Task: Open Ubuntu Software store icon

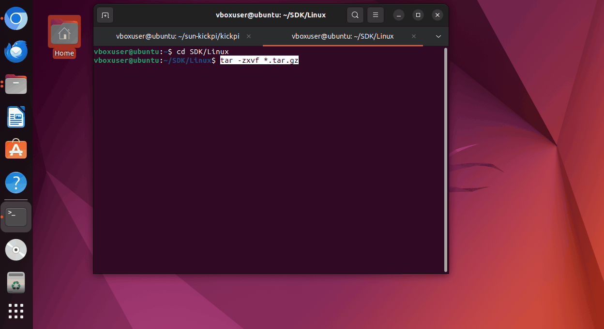Action: tap(16, 150)
